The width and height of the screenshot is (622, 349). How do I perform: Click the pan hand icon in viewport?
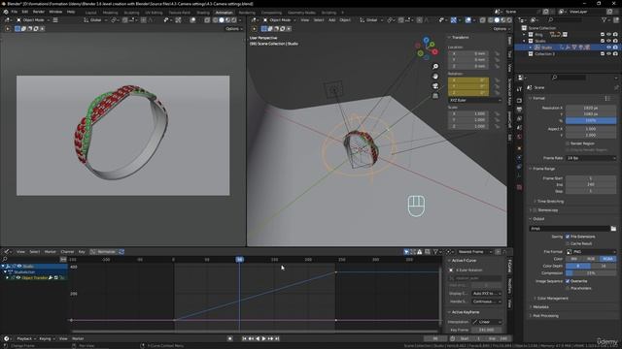click(x=435, y=77)
